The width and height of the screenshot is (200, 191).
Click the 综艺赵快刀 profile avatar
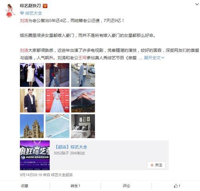[x=10, y=10]
